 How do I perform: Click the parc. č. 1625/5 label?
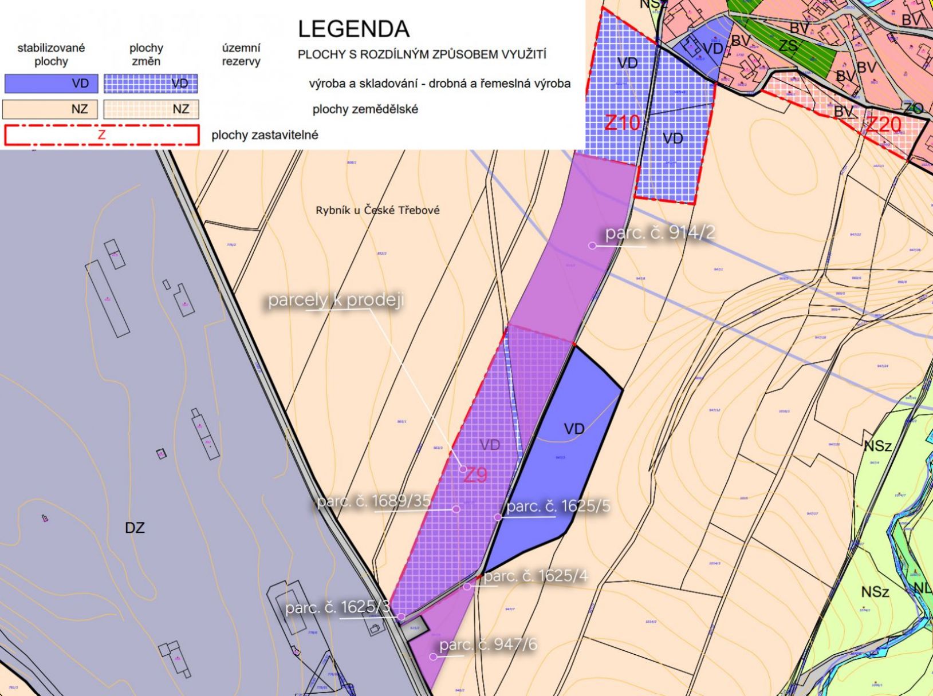[x=558, y=506]
